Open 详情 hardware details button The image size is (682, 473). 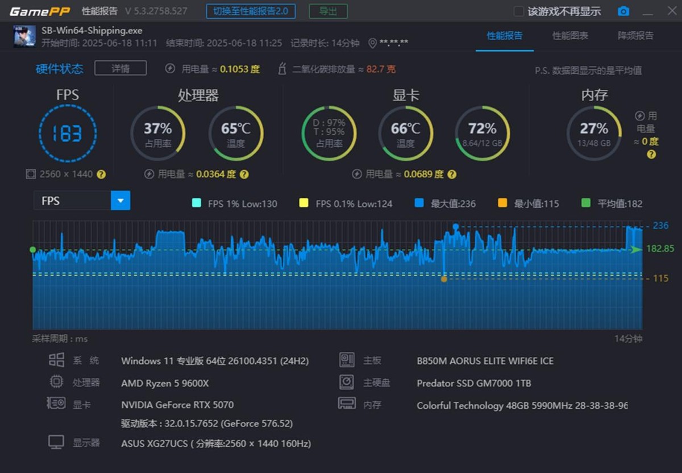pyautogui.click(x=120, y=68)
